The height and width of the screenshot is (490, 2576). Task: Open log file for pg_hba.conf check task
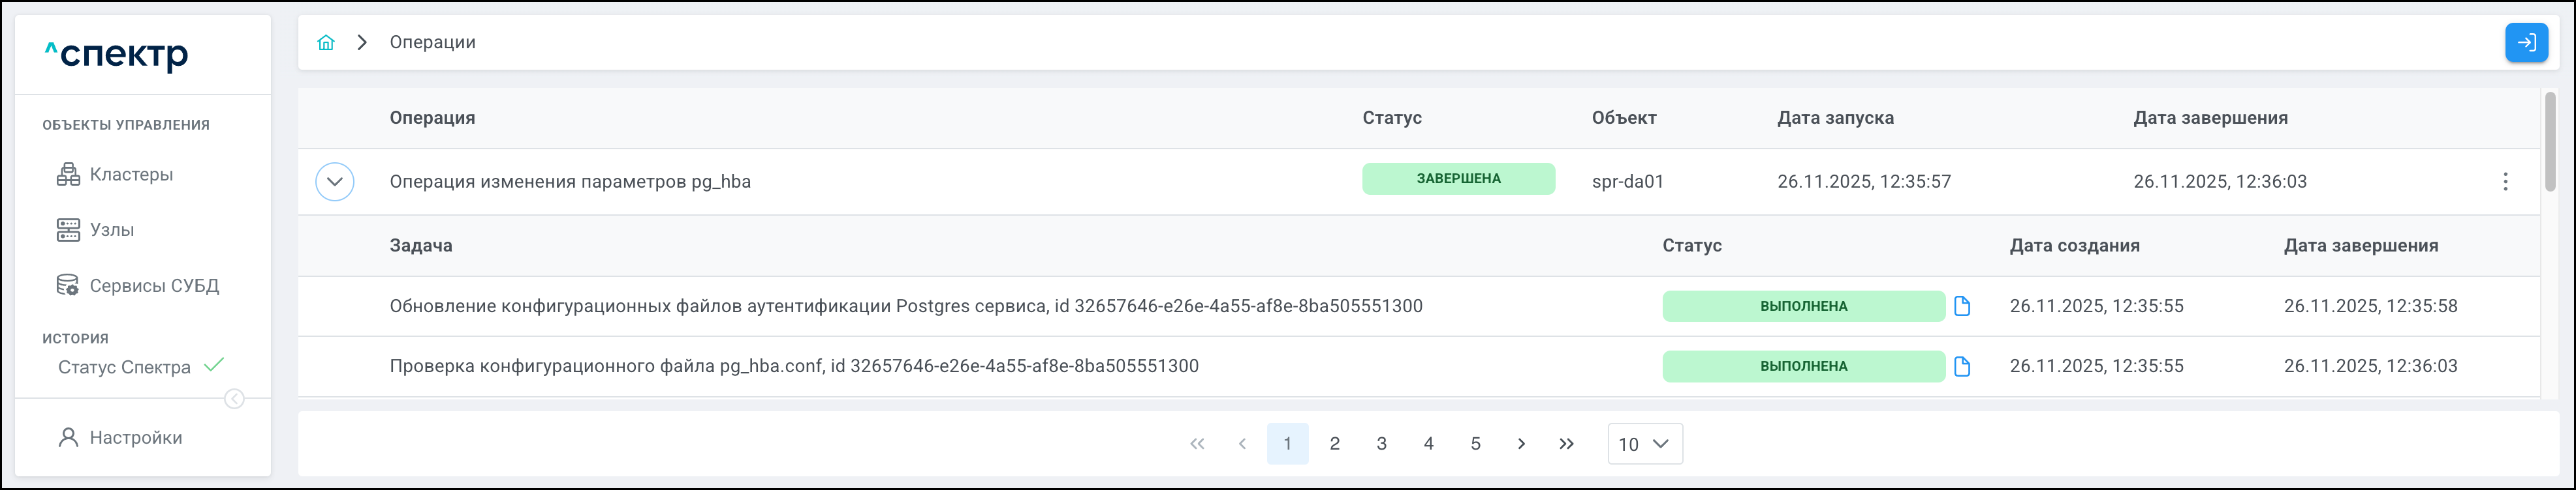click(x=1962, y=366)
